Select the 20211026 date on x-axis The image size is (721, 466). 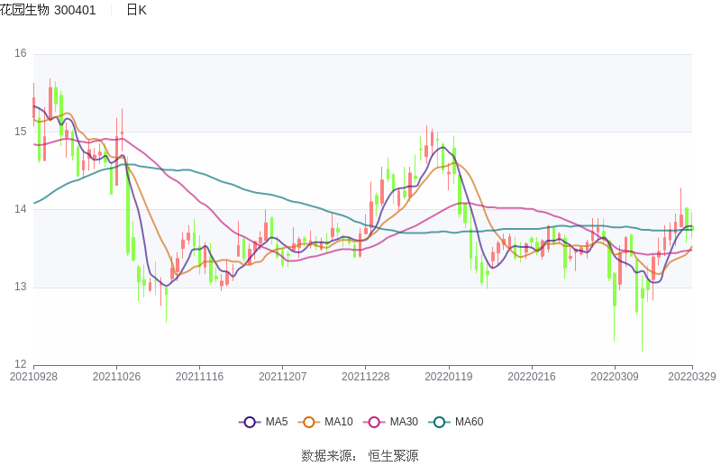click(116, 377)
